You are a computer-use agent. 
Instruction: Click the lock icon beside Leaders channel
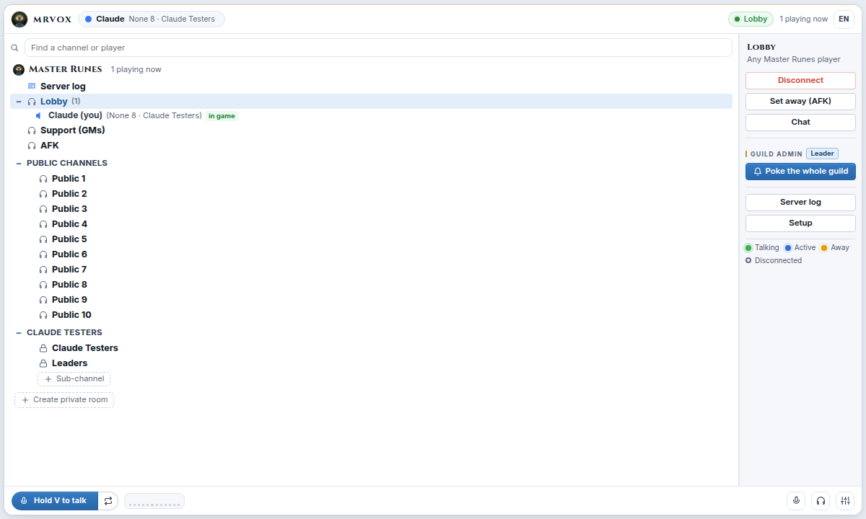(x=43, y=363)
